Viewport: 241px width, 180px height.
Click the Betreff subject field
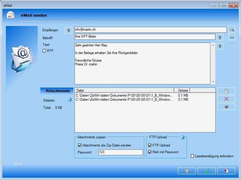click(145, 37)
